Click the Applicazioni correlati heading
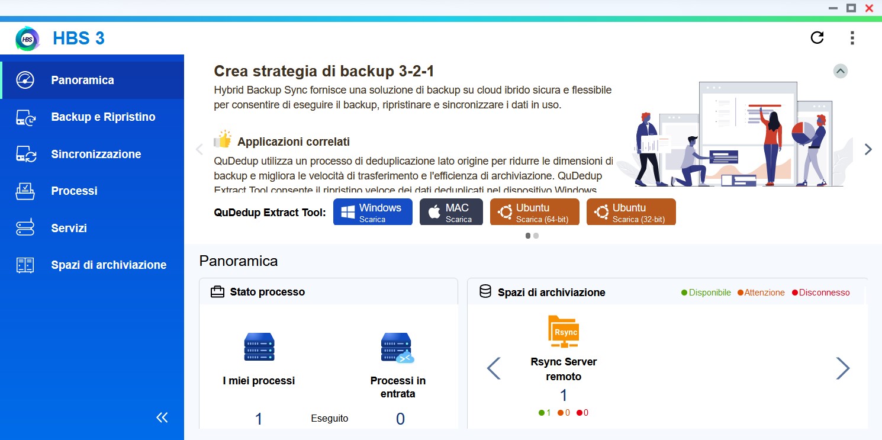 [x=294, y=142]
